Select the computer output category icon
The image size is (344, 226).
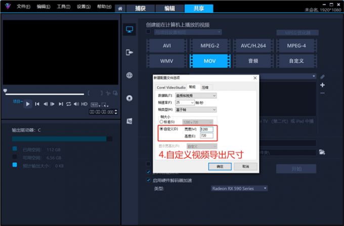point(130,29)
